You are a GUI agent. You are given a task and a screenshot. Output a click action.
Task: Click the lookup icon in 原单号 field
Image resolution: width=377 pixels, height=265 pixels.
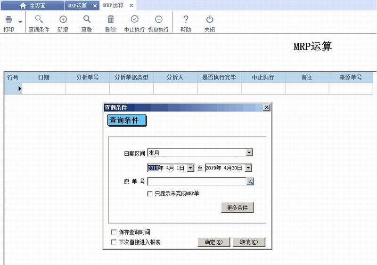coord(250,182)
